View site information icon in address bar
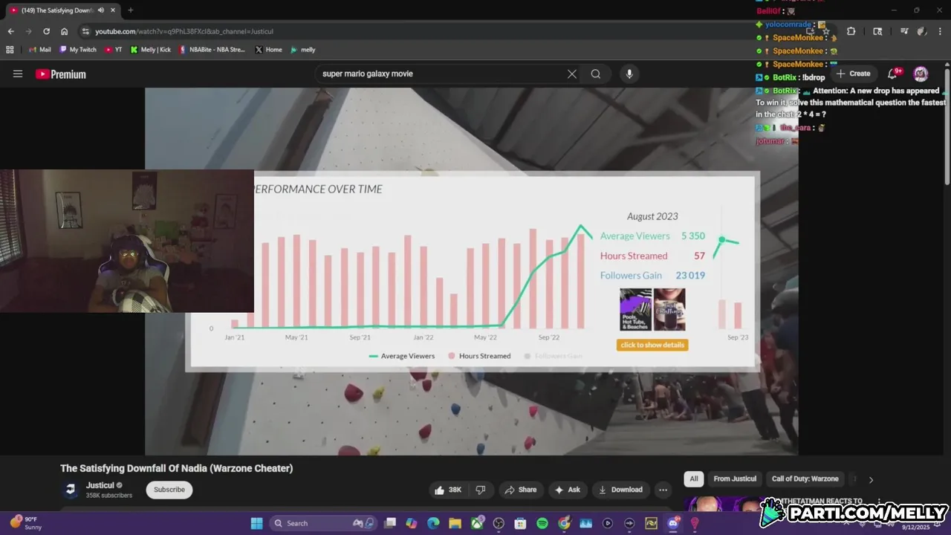 coord(85,31)
